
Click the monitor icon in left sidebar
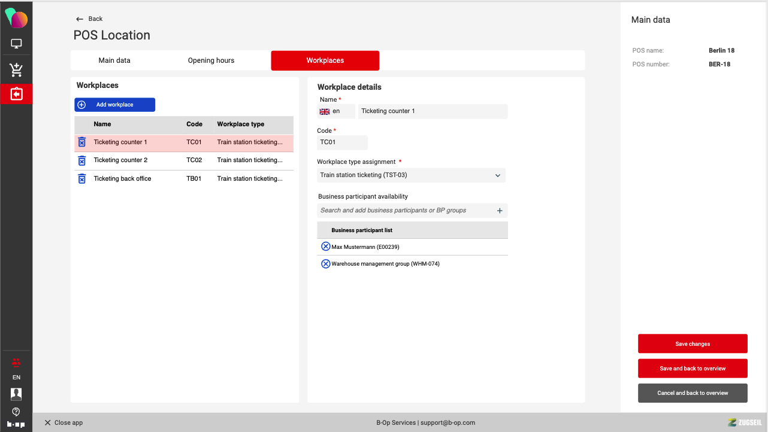pos(16,44)
